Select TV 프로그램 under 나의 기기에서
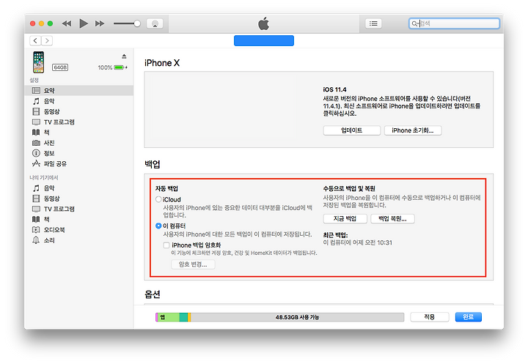The image size is (528, 364). pyautogui.click(x=79, y=209)
